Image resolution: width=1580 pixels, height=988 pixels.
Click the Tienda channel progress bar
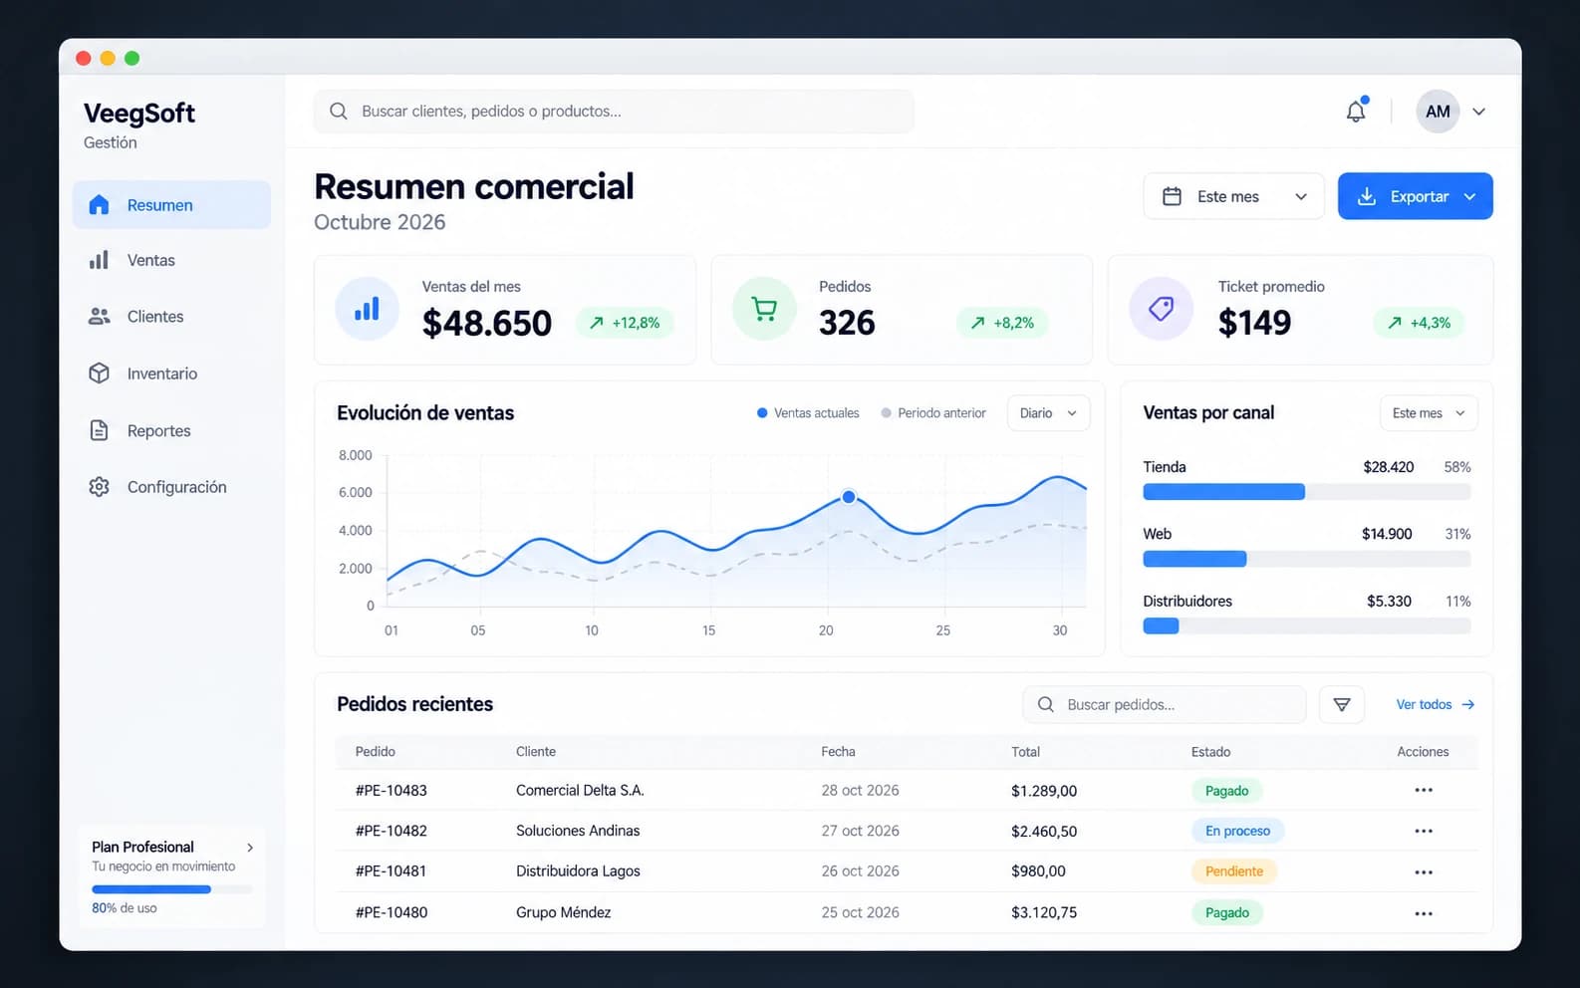click(x=1306, y=492)
